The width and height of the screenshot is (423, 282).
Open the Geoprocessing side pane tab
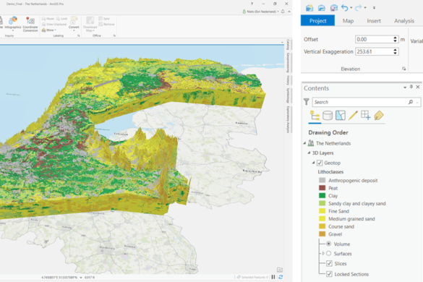point(288,63)
